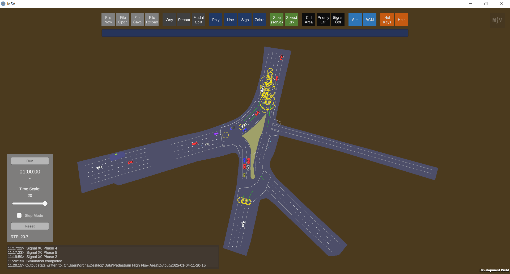Enable the Step Mode checkbox
Screen dimensions: 510x274
(x=19, y=215)
